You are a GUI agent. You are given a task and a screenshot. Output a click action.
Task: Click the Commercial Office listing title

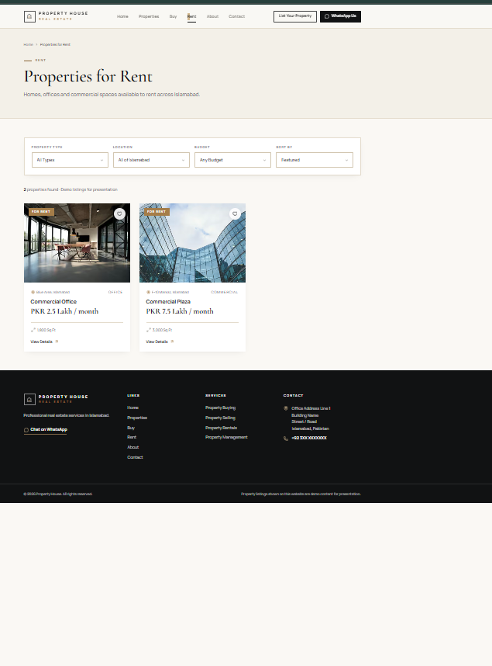coord(53,302)
